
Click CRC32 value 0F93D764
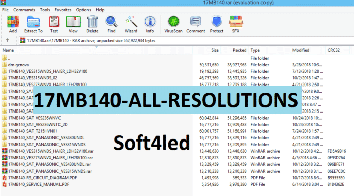coord(336,158)
